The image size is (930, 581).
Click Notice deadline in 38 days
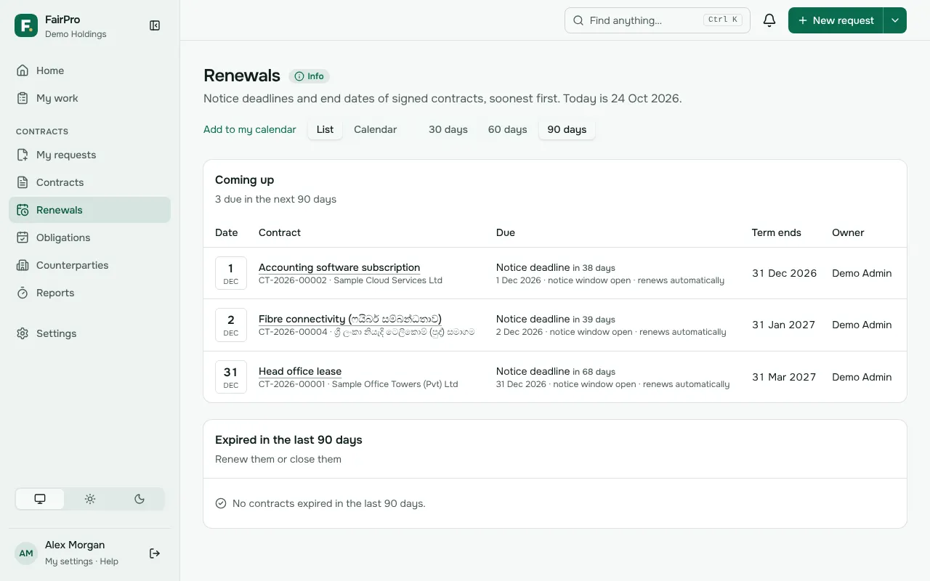(556, 267)
